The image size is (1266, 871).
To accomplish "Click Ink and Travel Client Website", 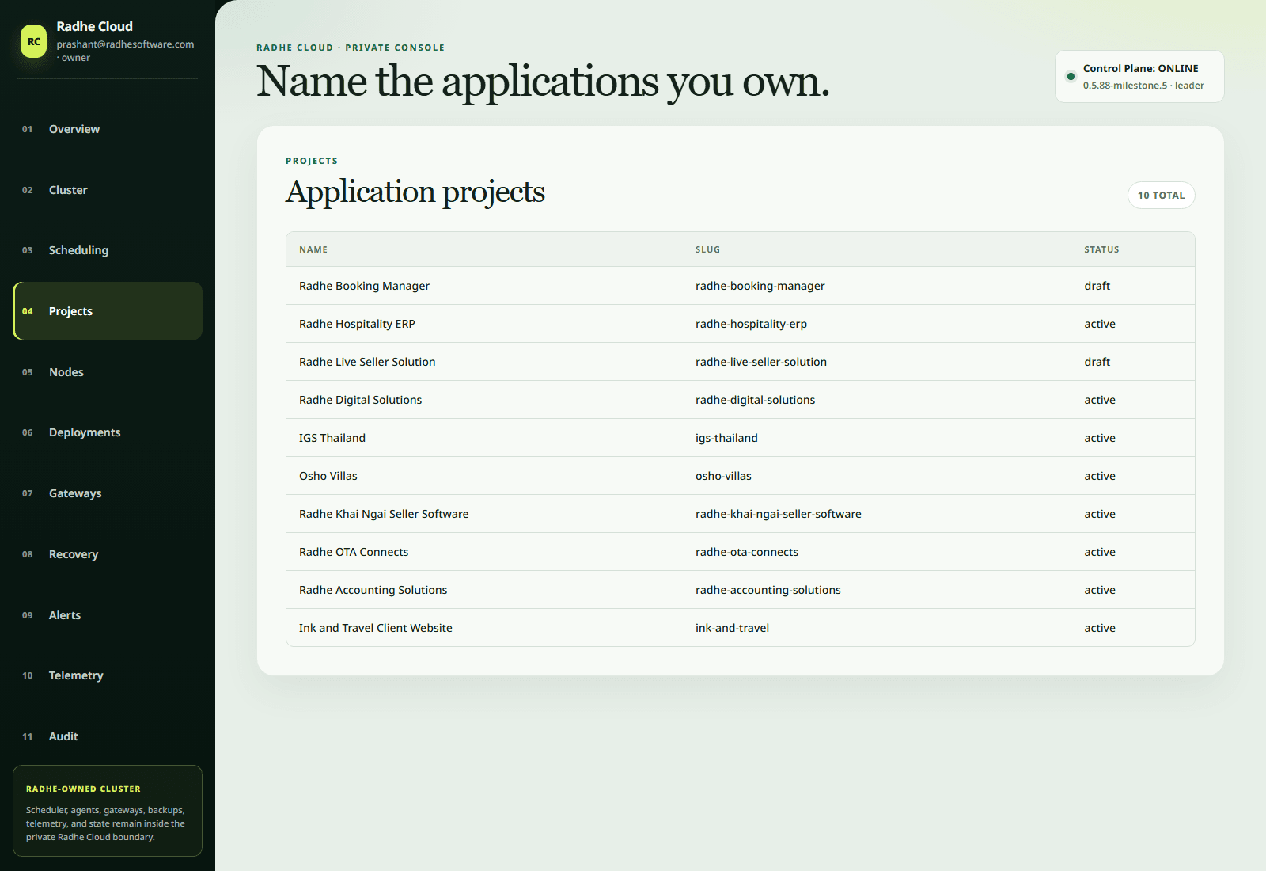I will pos(376,628).
